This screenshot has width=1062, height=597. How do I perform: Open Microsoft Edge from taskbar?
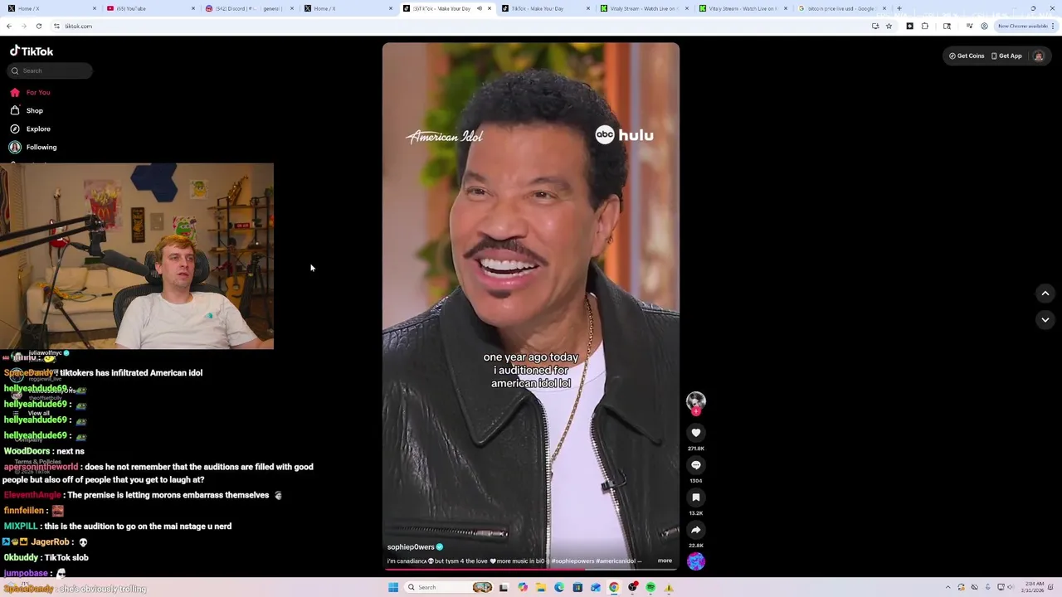click(558, 587)
